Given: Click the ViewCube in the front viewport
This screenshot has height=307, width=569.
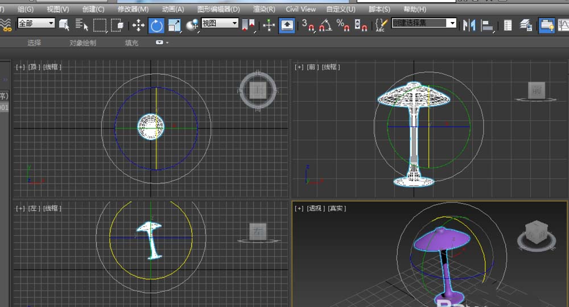Looking at the screenshot, I should pyautogui.click(x=537, y=91).
